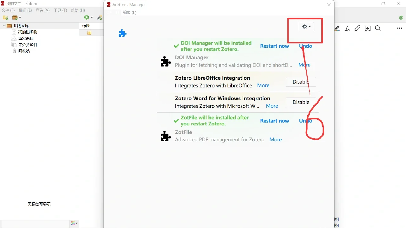The image size is (406, 228).
Task: Open the 文件 (F) menu in Zotero
Action: (8, 10)
